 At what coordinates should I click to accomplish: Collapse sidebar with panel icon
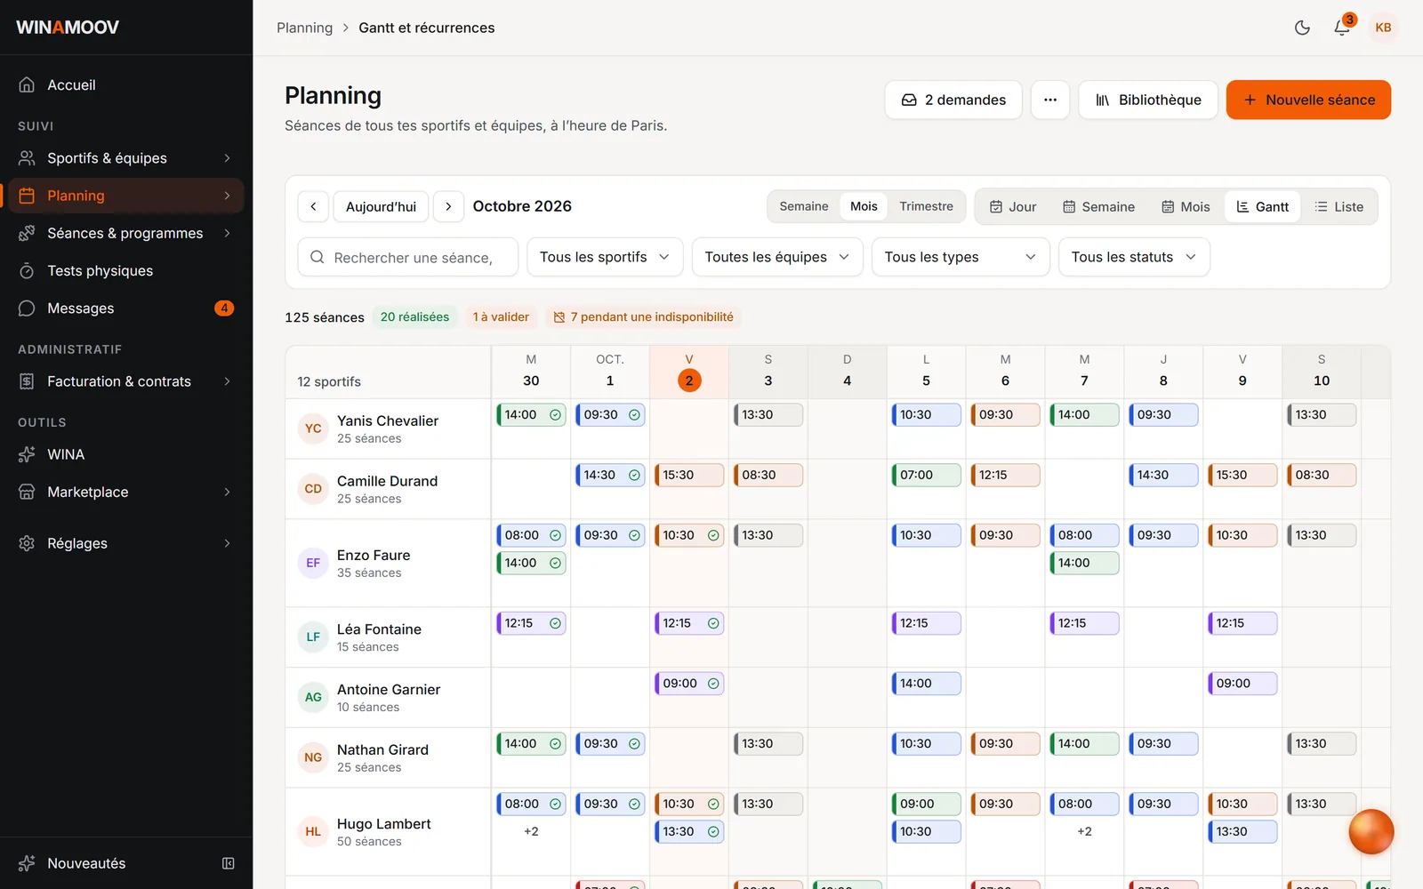229,863
